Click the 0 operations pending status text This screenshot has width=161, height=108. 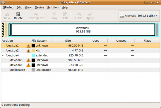tap(16, 105)
